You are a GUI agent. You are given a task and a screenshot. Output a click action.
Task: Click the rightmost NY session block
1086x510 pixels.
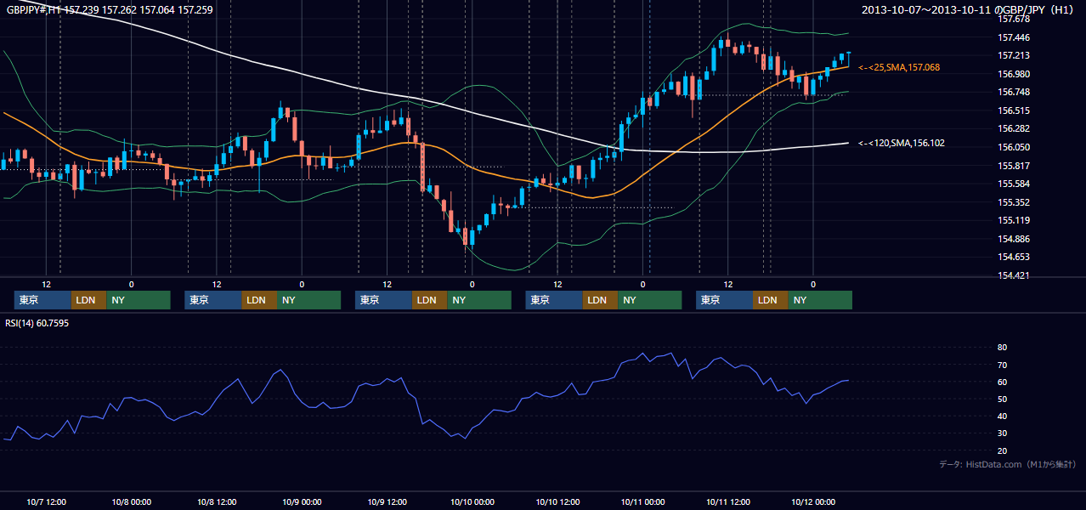point(820,300)
